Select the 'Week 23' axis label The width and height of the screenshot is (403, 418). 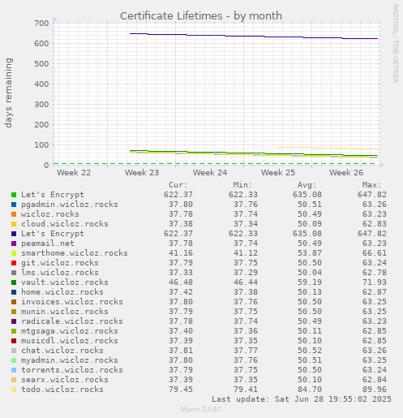tap(142, 173)
